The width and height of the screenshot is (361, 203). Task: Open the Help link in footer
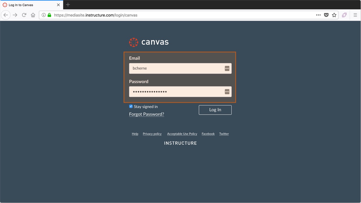point(135,134)
